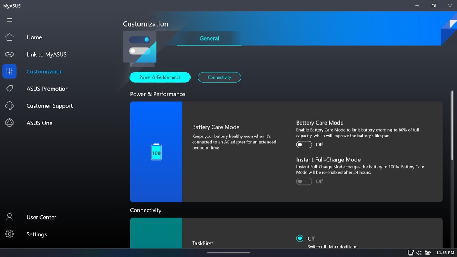Select the TaskFirst Off radio button
The image size is (457, 257).
pos(300,238)
